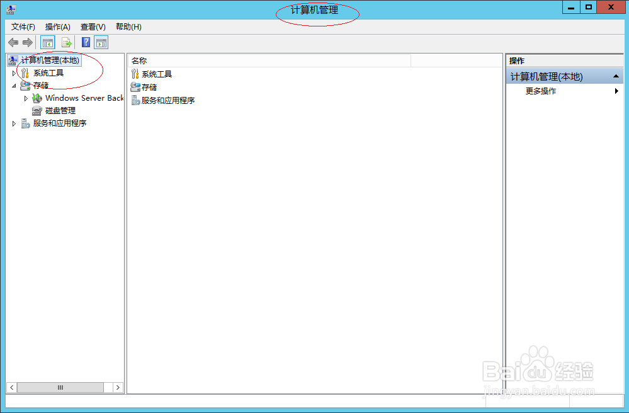
Task: Click the Export list toolbar icon
Action: click(67, 42)
